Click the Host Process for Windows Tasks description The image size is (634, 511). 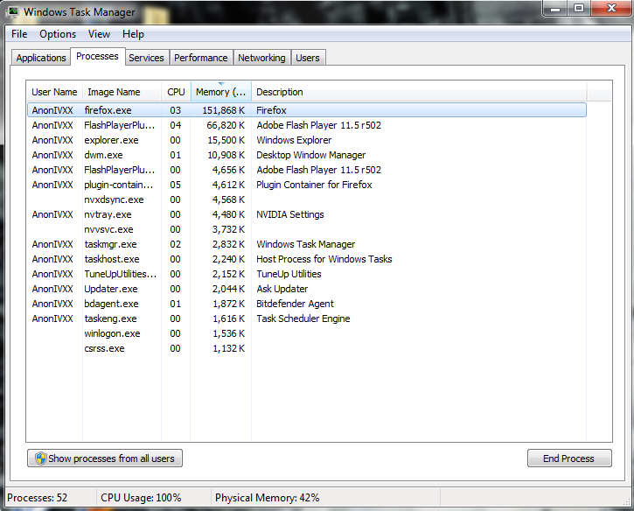point(324,259)
